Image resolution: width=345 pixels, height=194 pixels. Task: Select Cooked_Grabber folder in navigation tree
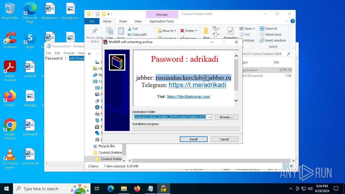(107, 153)
